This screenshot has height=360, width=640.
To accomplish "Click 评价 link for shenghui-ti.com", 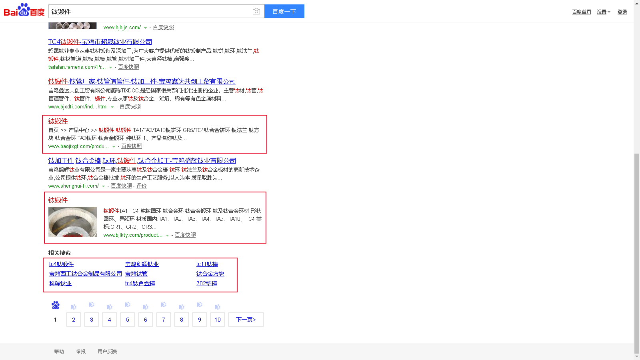I will 142,186.
